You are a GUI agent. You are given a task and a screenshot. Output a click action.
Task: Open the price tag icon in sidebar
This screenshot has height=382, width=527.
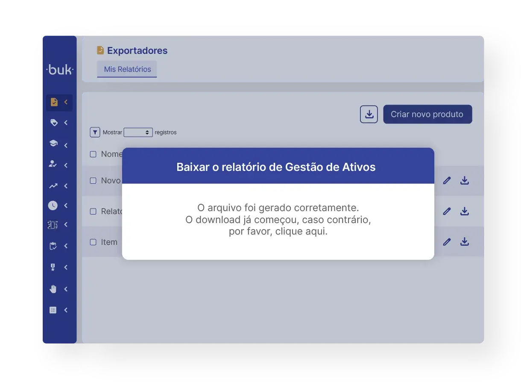[x=53, y=123]
